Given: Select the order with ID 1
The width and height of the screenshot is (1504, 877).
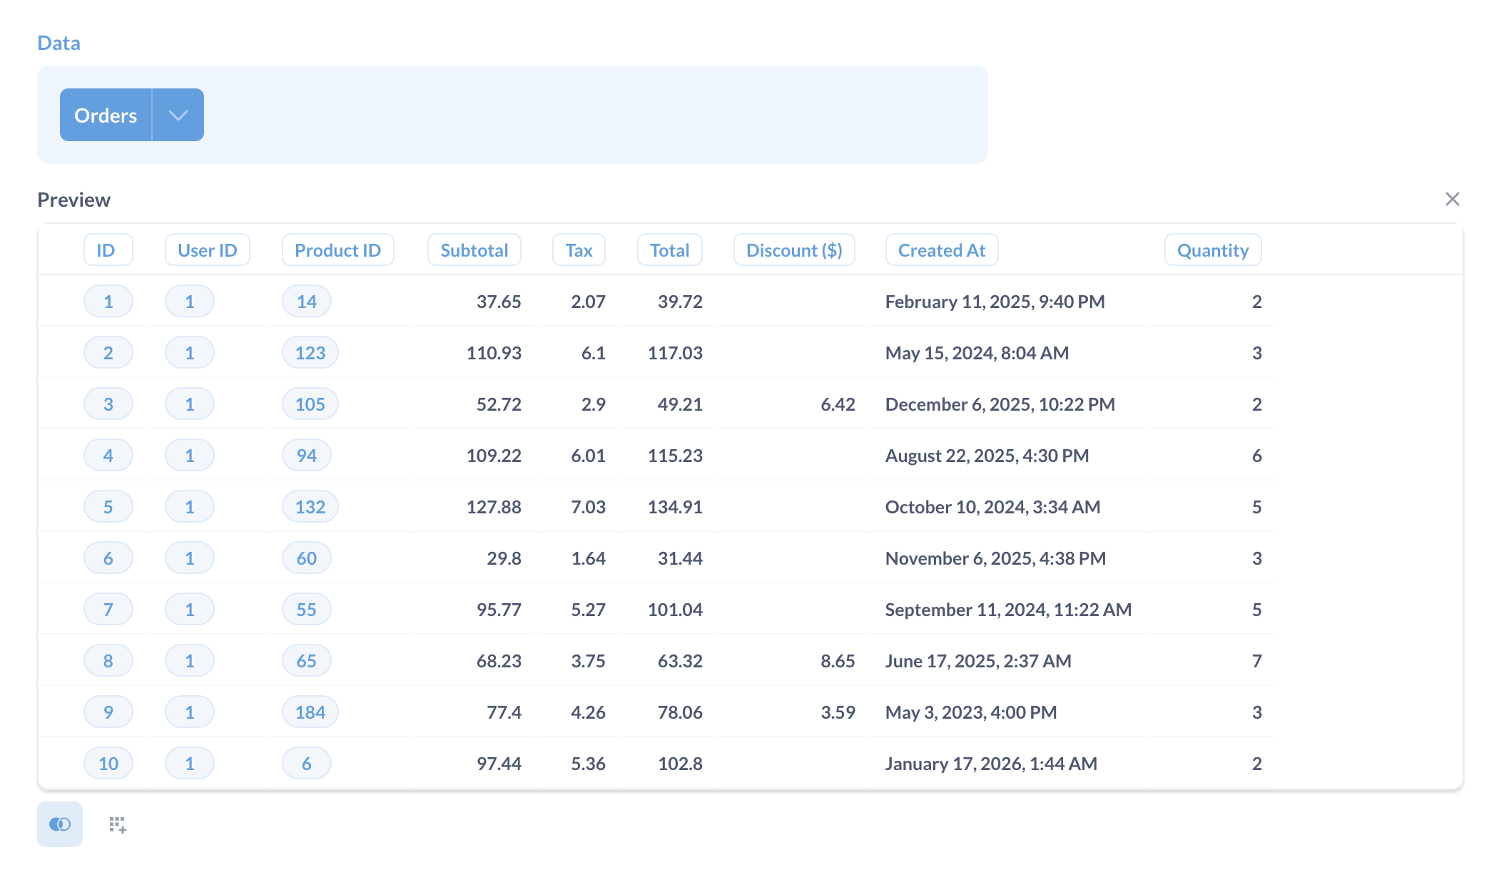Looking at the screenshot, I should [108, 301].
